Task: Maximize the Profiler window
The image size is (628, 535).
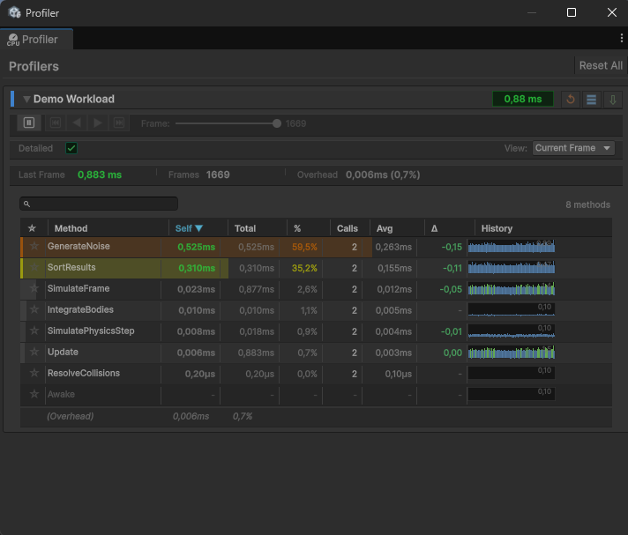Action: [572, 13]
